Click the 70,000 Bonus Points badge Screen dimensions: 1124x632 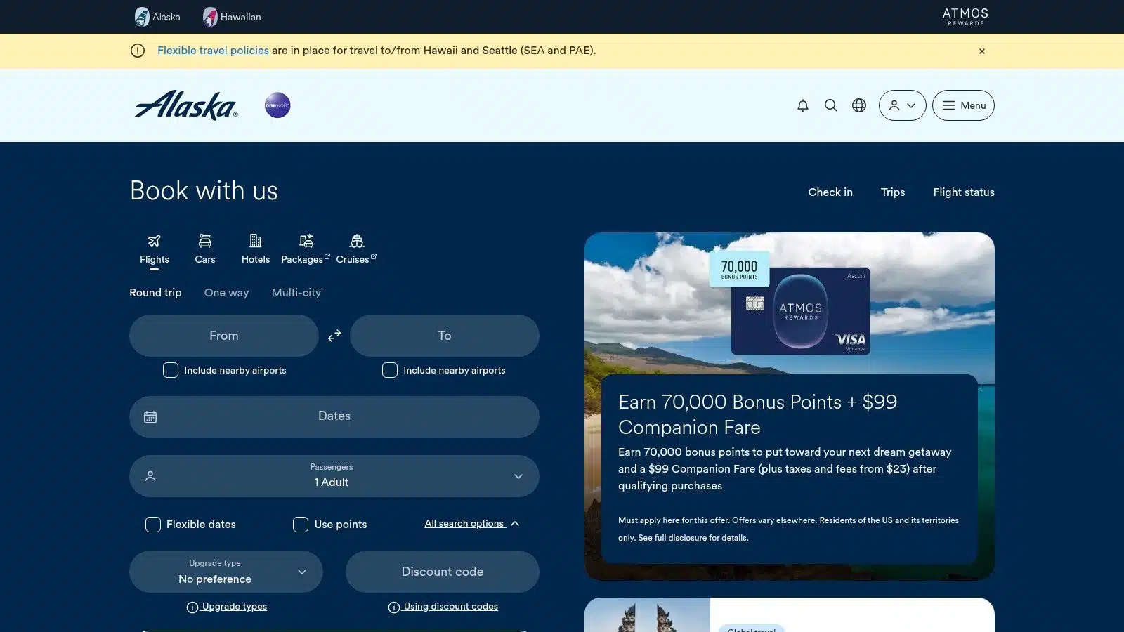tap(740, 269)
